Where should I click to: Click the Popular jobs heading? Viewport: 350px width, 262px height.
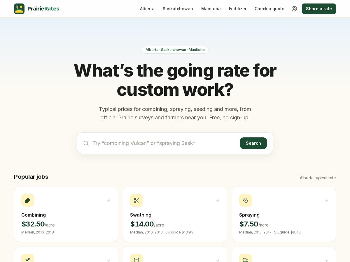coord(31,177)
